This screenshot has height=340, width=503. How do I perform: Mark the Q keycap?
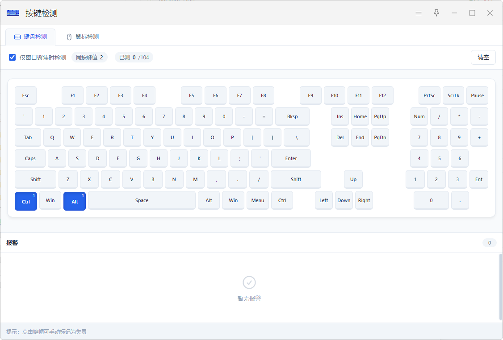pos(52,137)
